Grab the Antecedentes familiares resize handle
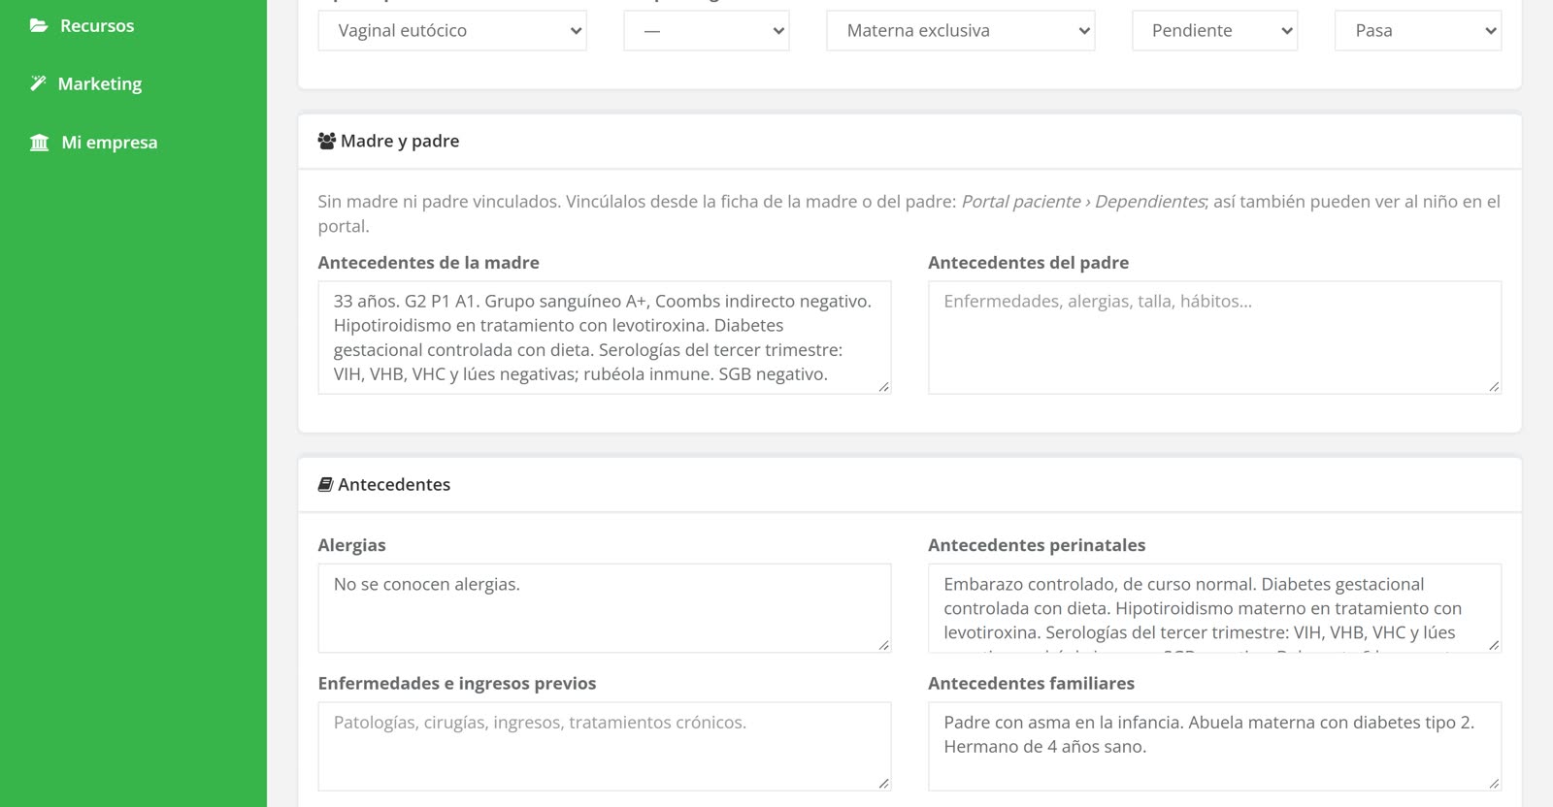The image size is (1553, 807). [x=1494, y=783]
